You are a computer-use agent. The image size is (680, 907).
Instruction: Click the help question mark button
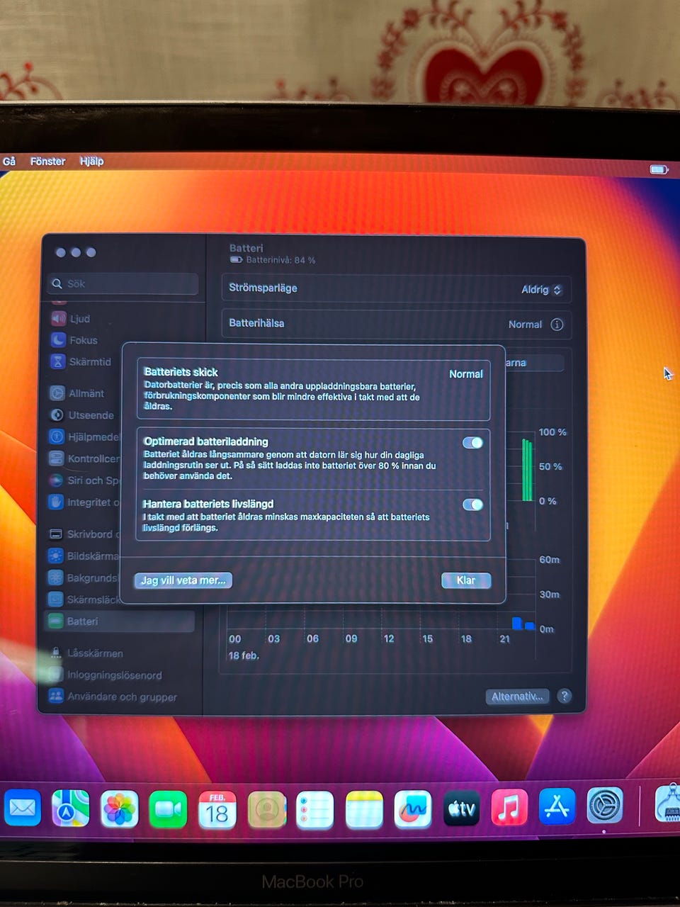point(564,697)
